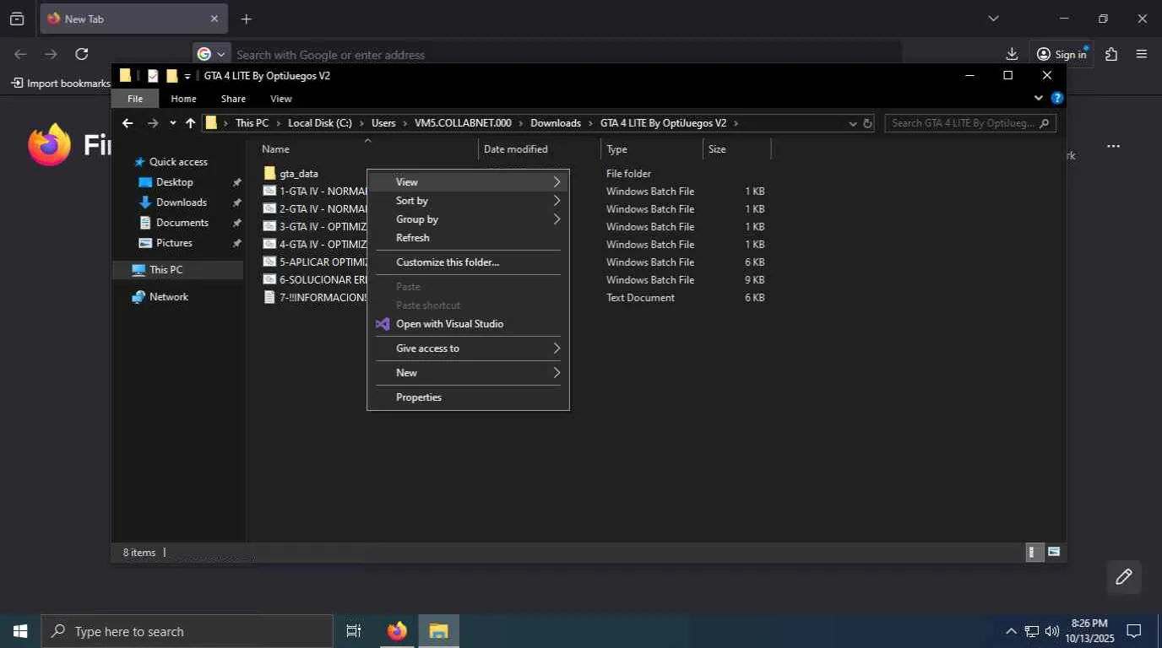Screen dimensions: 1162x648
Task: Select Quick access in the navigation pane
Action: tap(177, 162)
